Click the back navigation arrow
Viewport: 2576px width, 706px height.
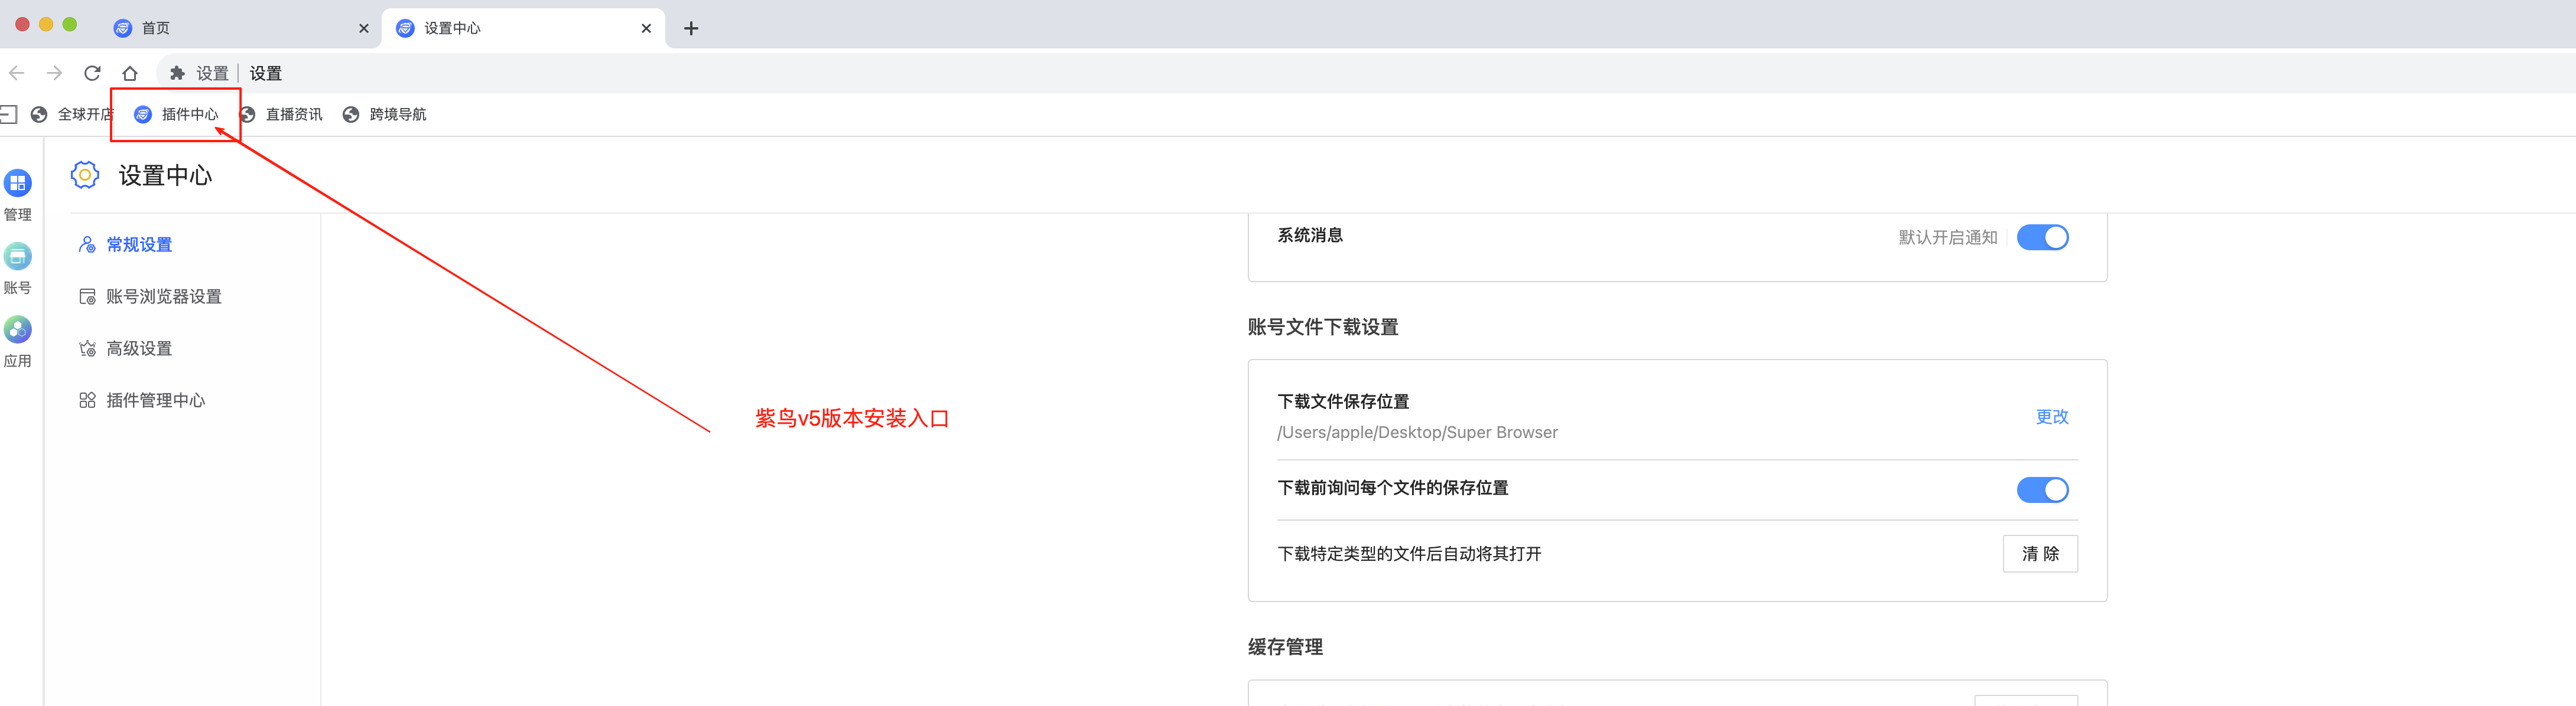[17, 73]
